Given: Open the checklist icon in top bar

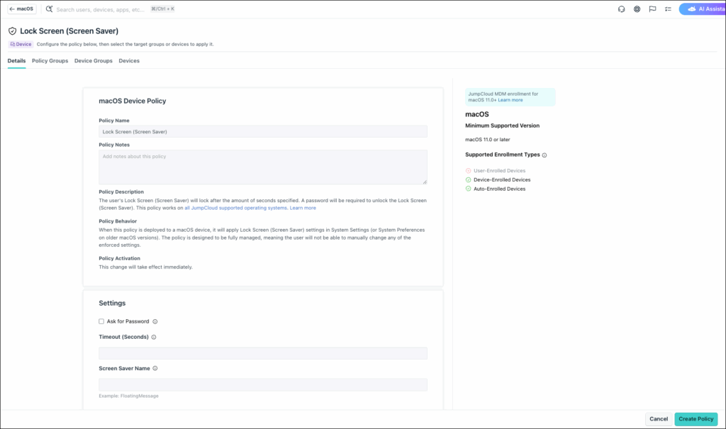Looking at the screenshot, I should pos(668,9).
